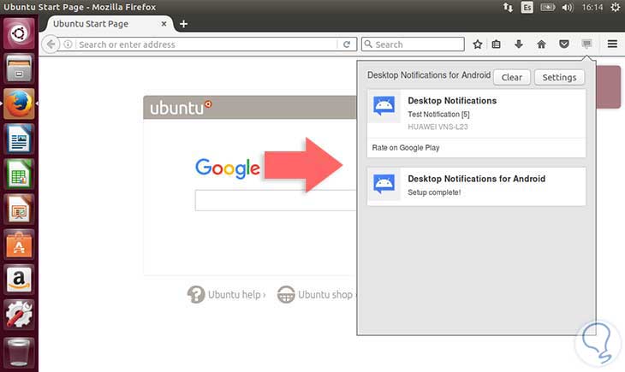
Task: Click the site information icon in address bar
Action: coord(68,44)
